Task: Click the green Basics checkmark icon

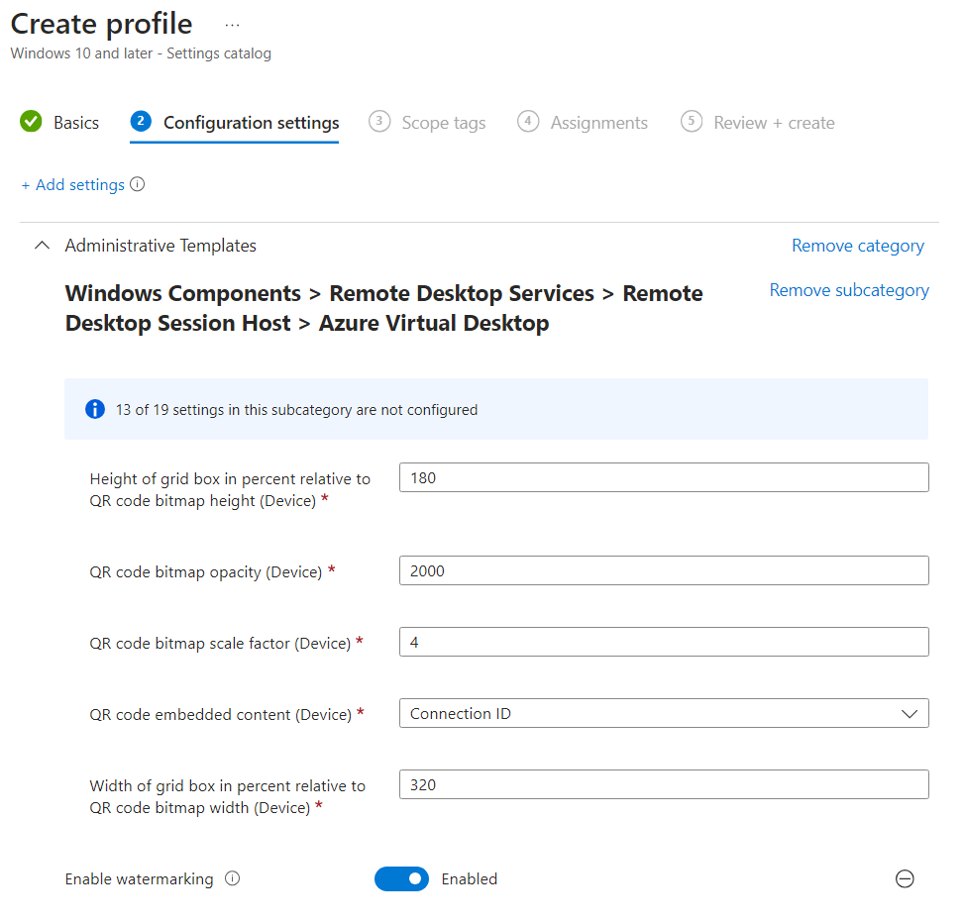Action: click(32, 122)
